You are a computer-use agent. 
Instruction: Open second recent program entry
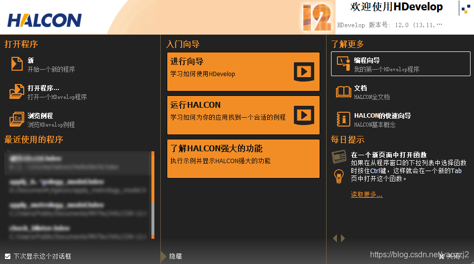[x=78, y=186]
